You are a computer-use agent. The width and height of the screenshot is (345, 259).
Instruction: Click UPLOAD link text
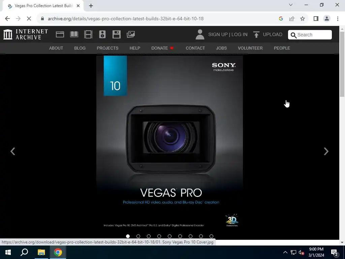273,35
